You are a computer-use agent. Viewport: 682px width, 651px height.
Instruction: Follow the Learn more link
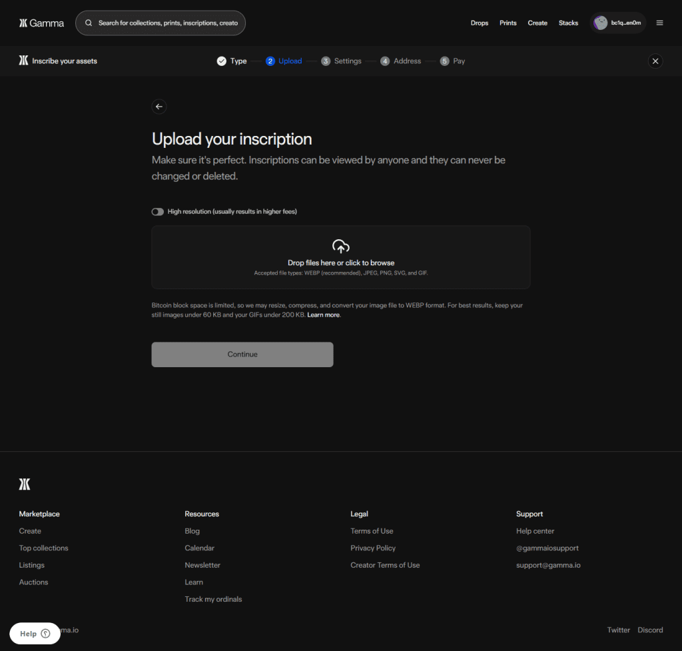tap(324, 315)
